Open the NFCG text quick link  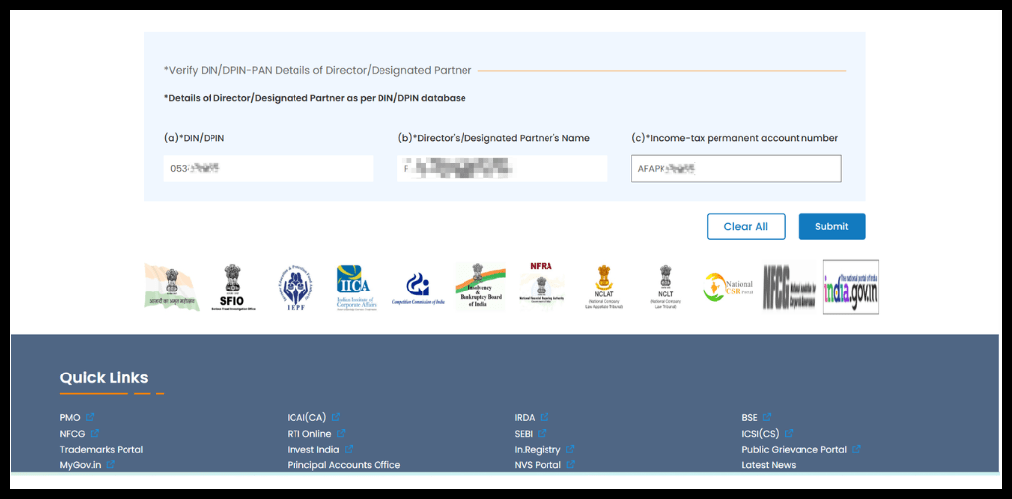click(x=73, y=434)
